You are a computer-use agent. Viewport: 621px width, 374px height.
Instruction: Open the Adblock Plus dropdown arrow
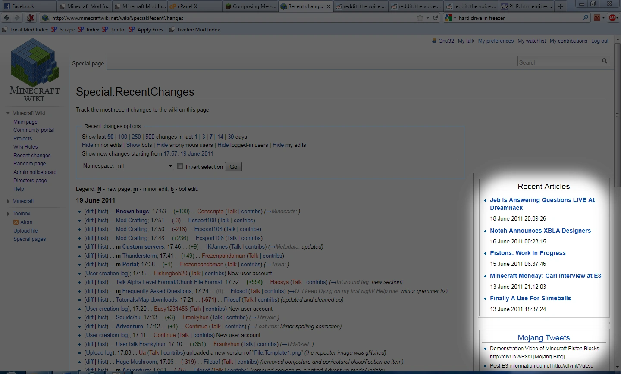pyautogui.click(x=618, y=18)
